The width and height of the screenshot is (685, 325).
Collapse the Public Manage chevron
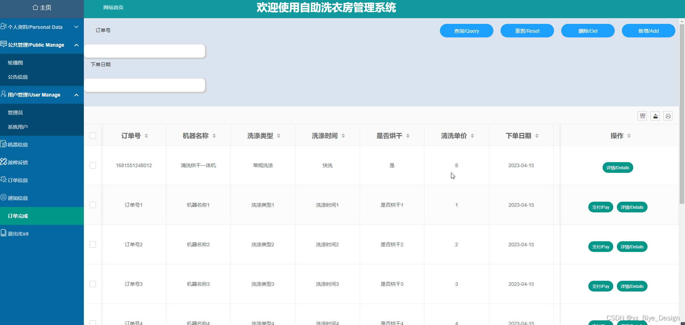(76, 45)
